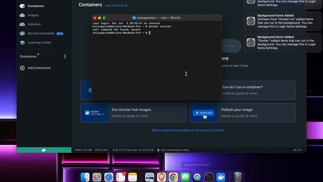Open Docker Desktop from the dock

[221, 177]
